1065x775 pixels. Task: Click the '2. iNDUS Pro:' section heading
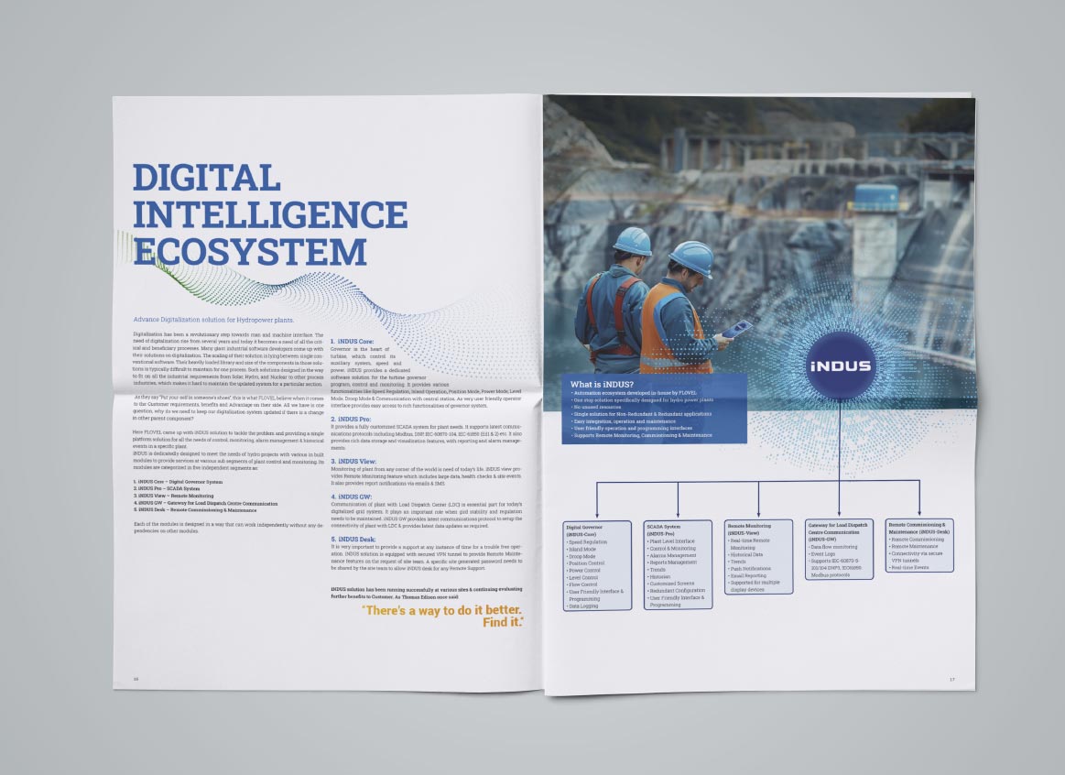[351, 419]
